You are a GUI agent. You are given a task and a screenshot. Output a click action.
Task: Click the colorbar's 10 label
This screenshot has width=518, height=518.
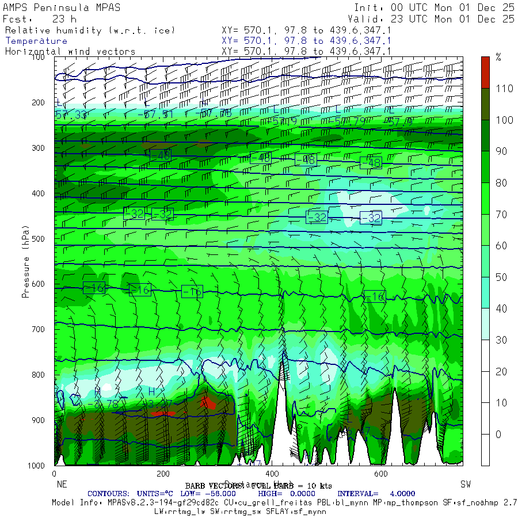click(x=501, y=403)
